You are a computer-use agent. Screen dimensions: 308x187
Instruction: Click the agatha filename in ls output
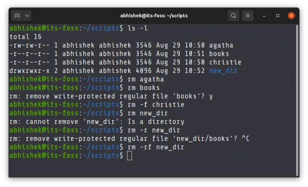click(221, 45)
